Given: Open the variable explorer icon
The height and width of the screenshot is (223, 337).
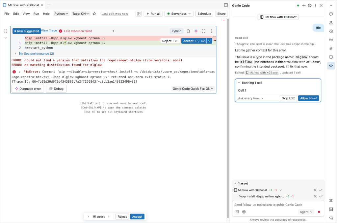Looking at the screenshot, I should tap(331, 40).
